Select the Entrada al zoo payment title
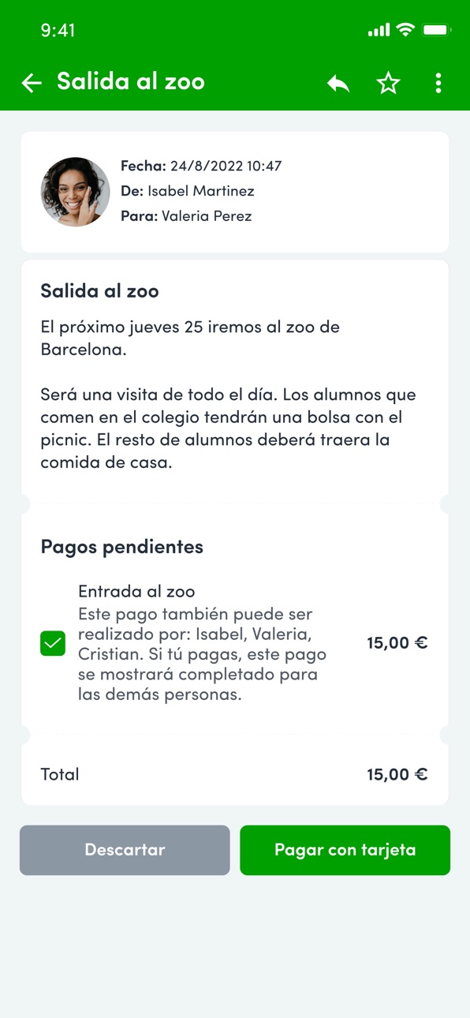Image resolution: width=470 pixels, height=1018 pixels. pos(136,591)
